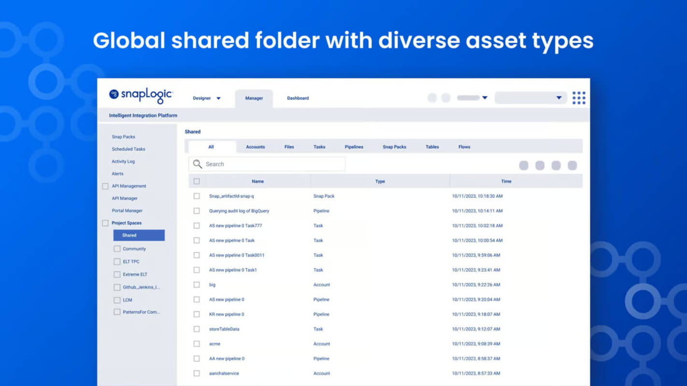Open the nine-dot apps grid icon
The height and width of the screenshot is (386, 687).
coord(579,98)
